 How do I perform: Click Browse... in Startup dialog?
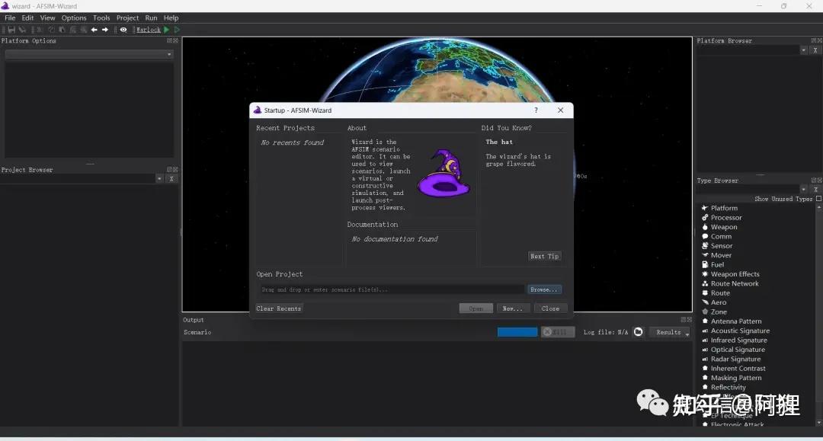[544, 289]
